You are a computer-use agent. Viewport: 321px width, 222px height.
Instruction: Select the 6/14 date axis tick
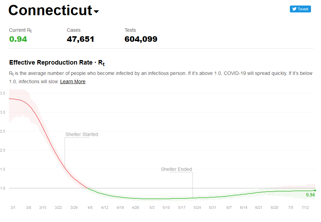[x=244, y=207]
